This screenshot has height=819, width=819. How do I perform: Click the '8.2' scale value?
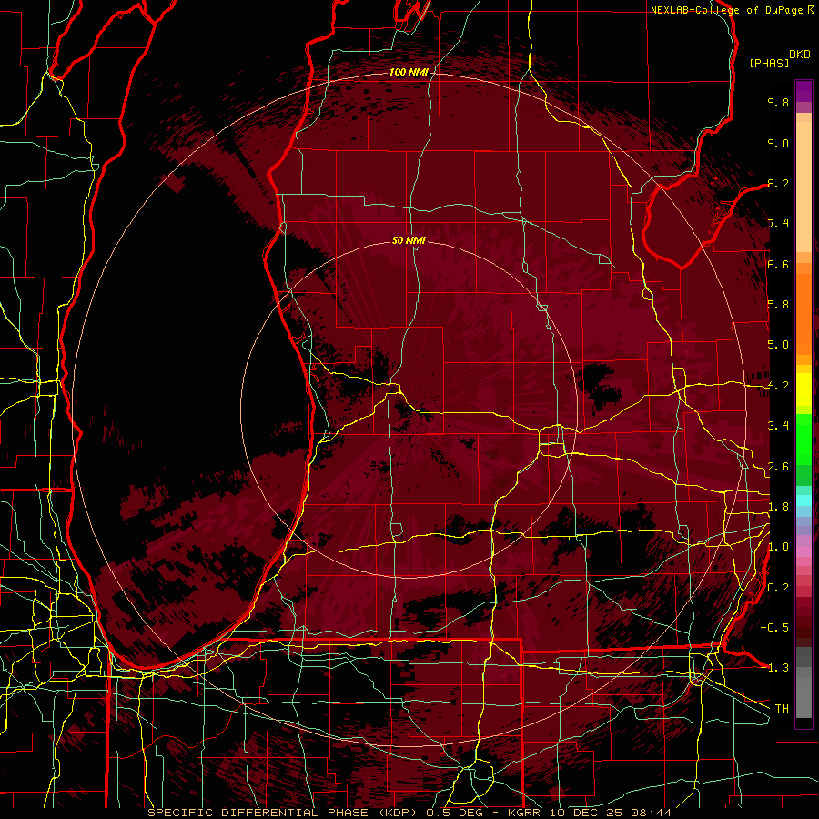778,183
